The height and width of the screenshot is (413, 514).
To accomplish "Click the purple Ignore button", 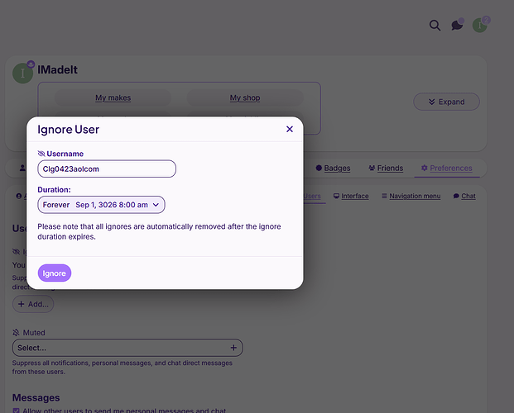I will (55, 273).
